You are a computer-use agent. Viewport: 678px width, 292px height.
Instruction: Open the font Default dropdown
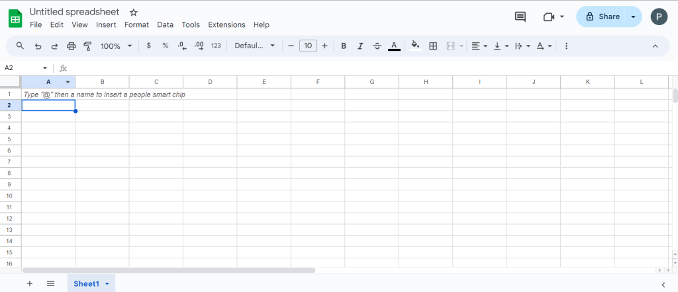(255, 46)
